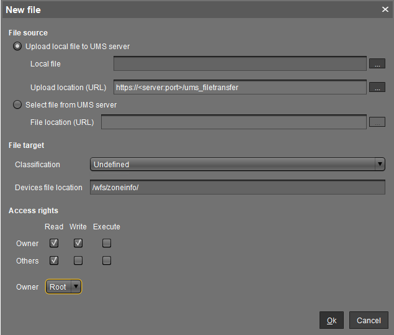Expand the Owner Root dropdown

63,287
